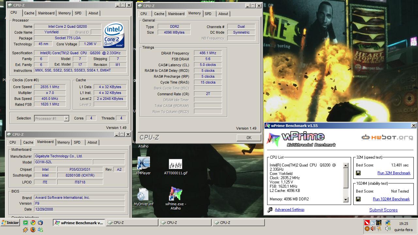Switch to Cache tab in the Processor CPU-Z window
The width and height of the screenshot is (418, 235).
29,13
